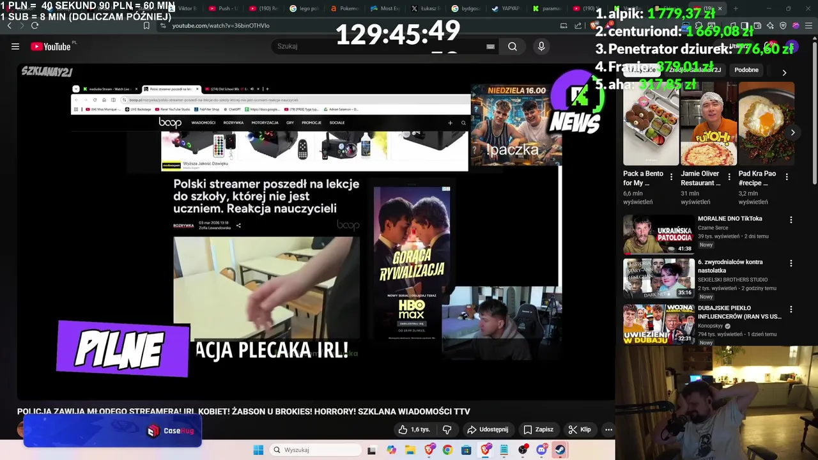The width and height of the screenshot is (818, 460).
Task: Switch to the YAPYAP browser tab
Action: point(505,8)
